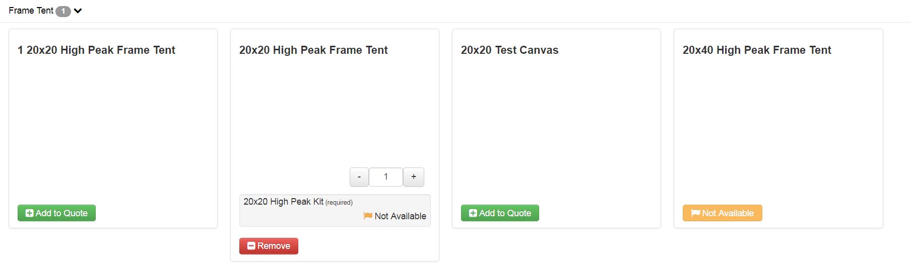Click Not Available button for 20x40 tent

point(722,213)
